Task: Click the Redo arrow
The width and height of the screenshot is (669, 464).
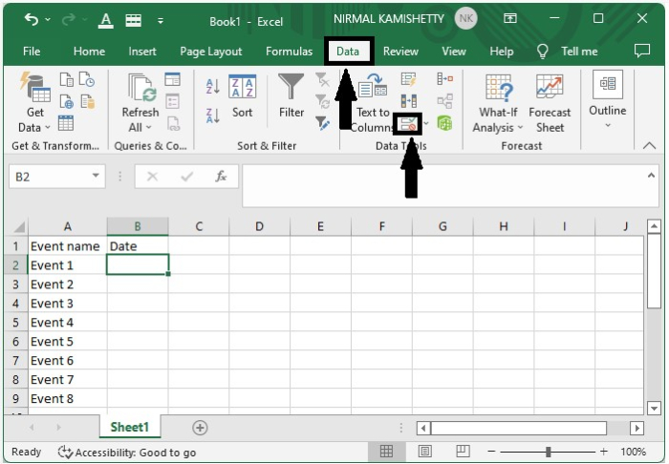Action: 69,19
